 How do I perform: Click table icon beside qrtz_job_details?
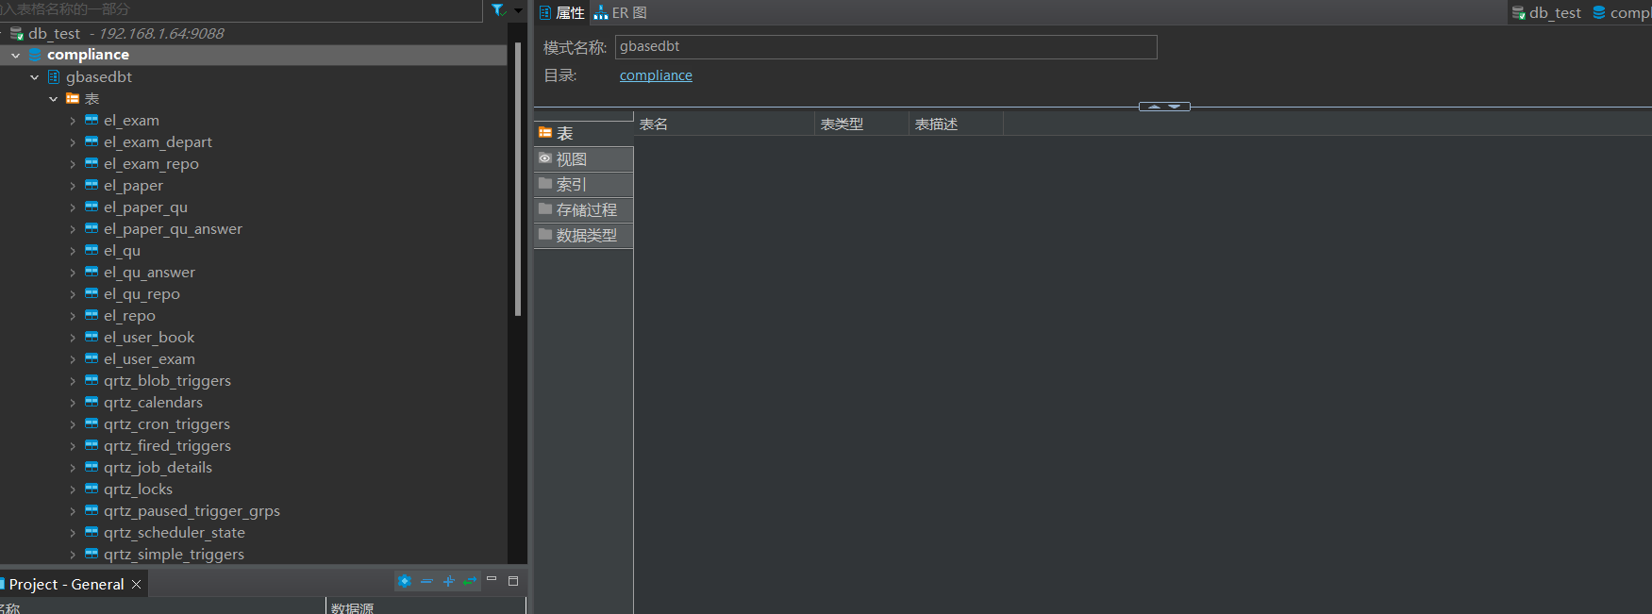click(92, 467)
